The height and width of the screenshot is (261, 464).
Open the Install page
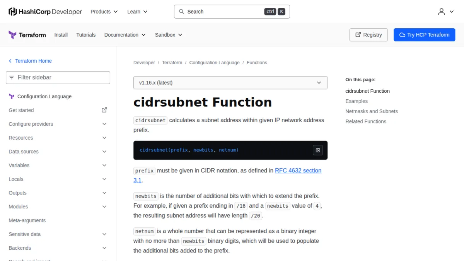click(61, 35)
